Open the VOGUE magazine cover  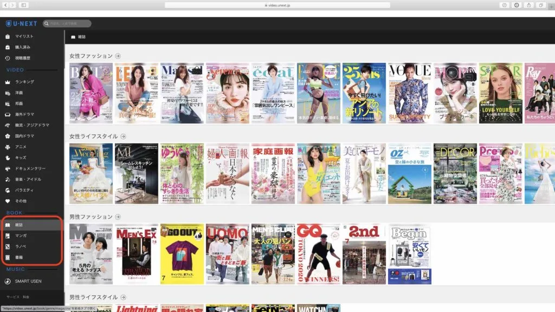tap(410, 93)
